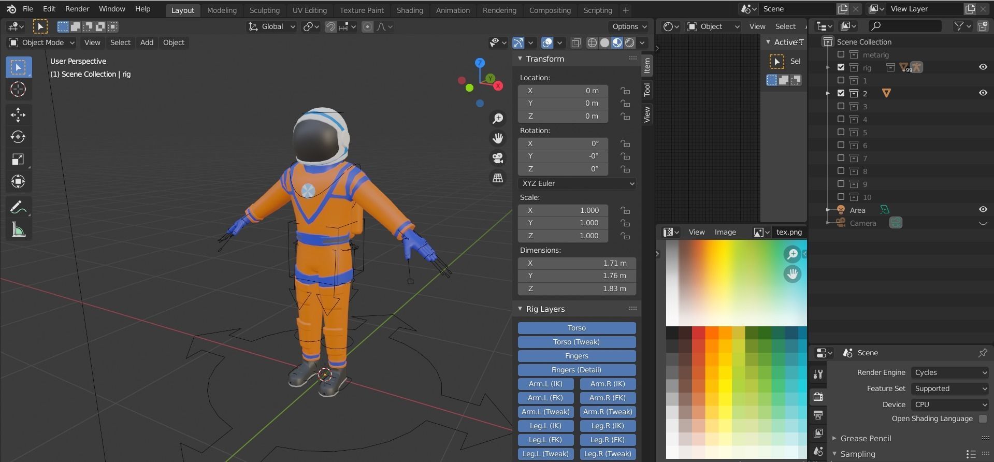Click the Location X value field
Screen dimensions: 994x462
click(x=563, y=91)
